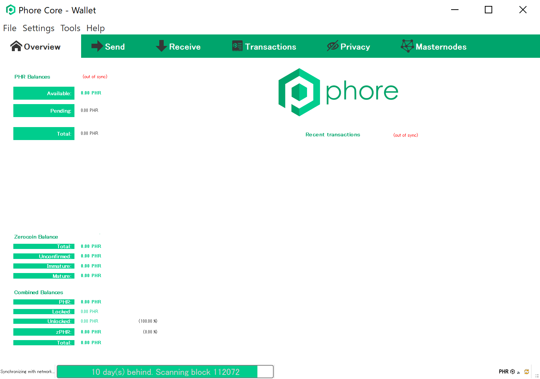This screenshot has height=379, width=540.
Task: Click the Locked value '0.00 PHR'
Action: pyautogui.click(x=90, y=312)
